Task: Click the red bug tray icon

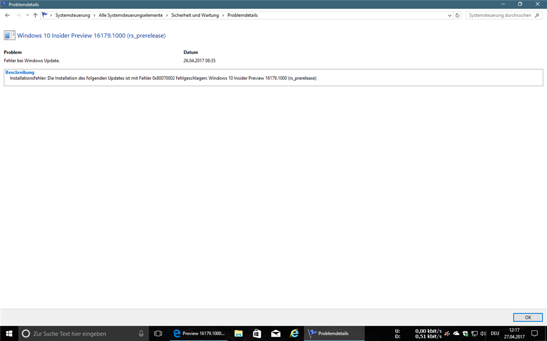Action: [447, 334]
